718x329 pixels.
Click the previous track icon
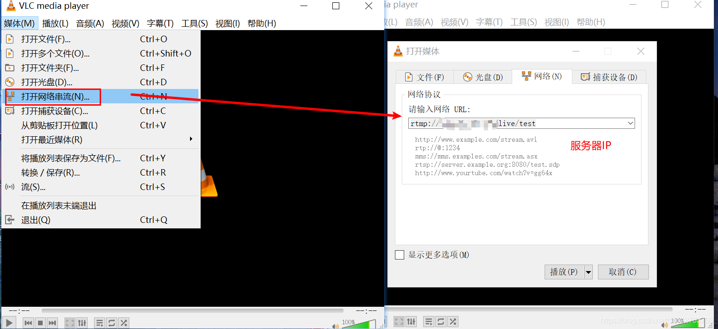pyautogui.click(x=28, y=323)
